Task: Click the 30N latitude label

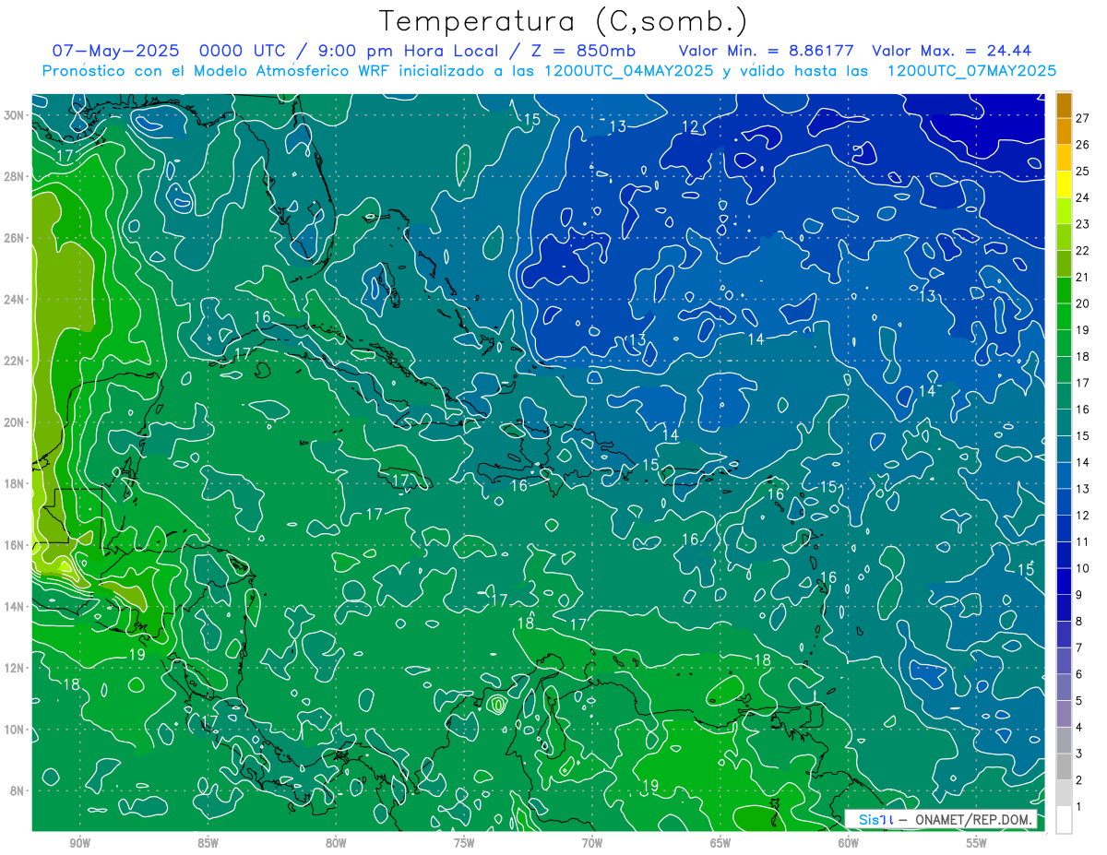Action: point(15,115)
